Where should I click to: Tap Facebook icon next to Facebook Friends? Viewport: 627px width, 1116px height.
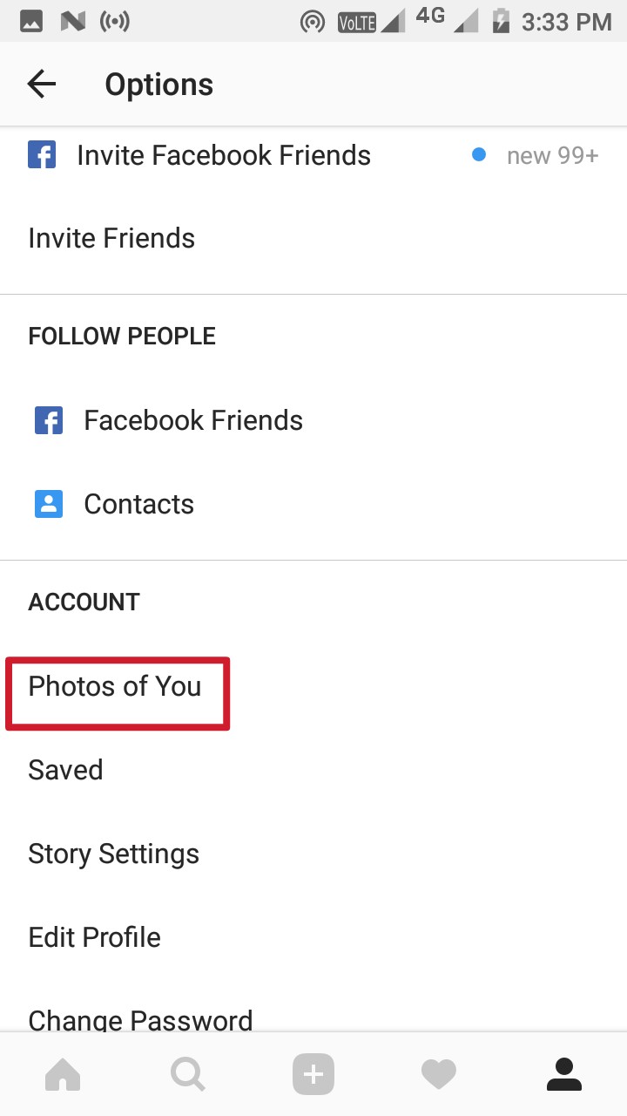[49, 420]
